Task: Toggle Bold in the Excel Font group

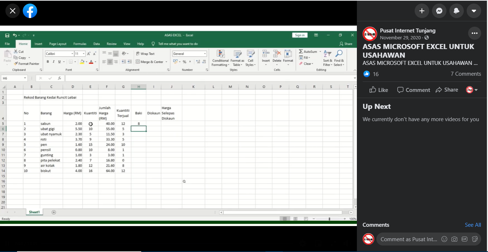Action: point(48,62)
